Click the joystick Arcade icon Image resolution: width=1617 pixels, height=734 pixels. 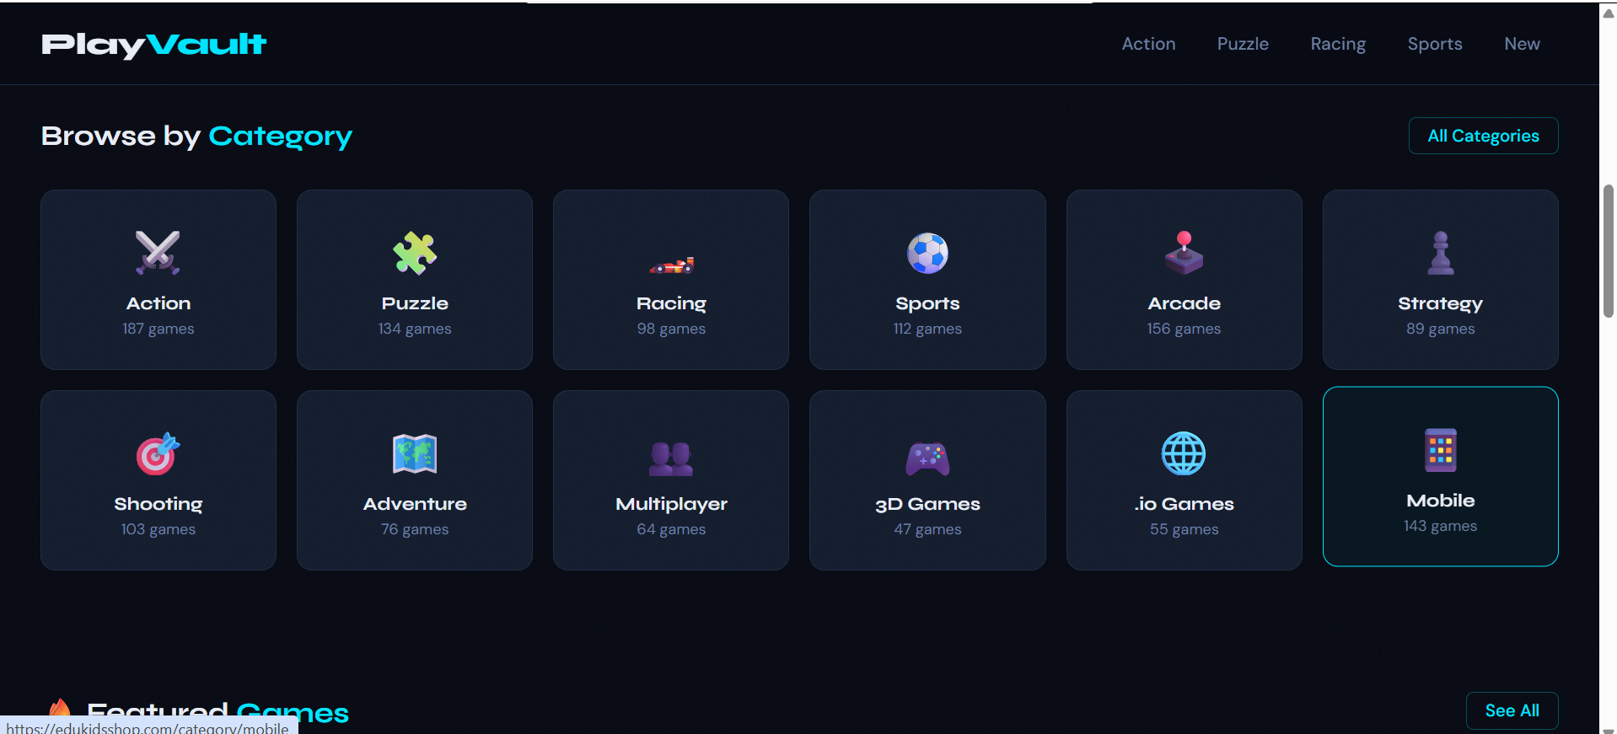click(1184, 253)
